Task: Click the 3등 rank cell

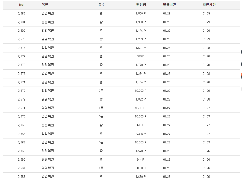Action: pyautogui.click(x=101, y=91)
